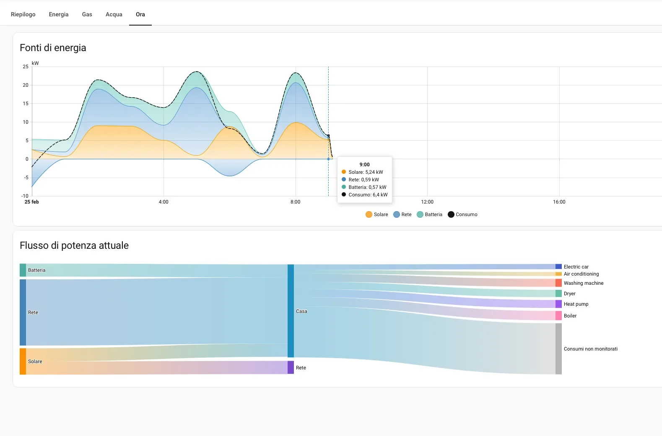
Task: Click Rete: 0,59 kW tooltip entry
Action: pyautogui.click(x=360, y=180)
